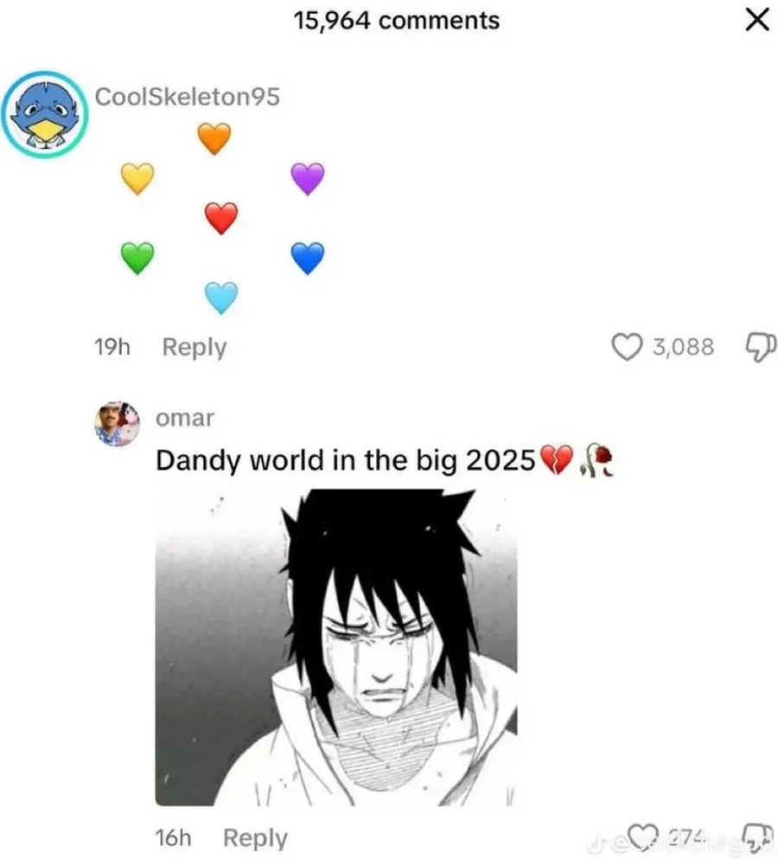View the crying manga image attachment
This screenshot has height=860, width=778.
point(336,647)
